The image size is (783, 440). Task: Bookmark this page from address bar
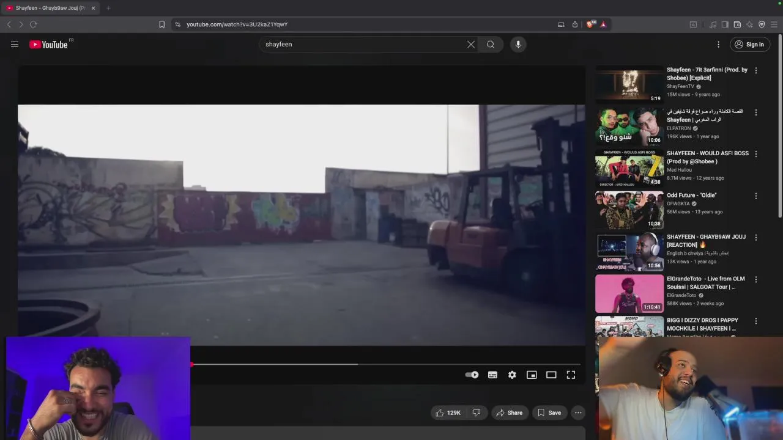[x=161, y=24]
